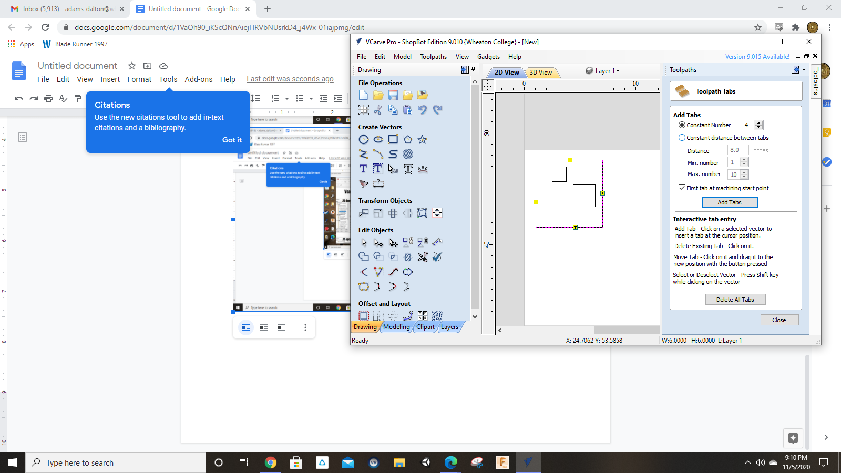Screen dimensions: 841x473
Task: Select the S-shaped Draw Curve tool
Action: pyautogui.click(x=393, y=154)
